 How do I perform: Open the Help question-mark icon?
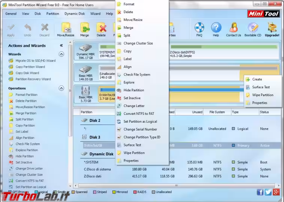click(216, 27)
